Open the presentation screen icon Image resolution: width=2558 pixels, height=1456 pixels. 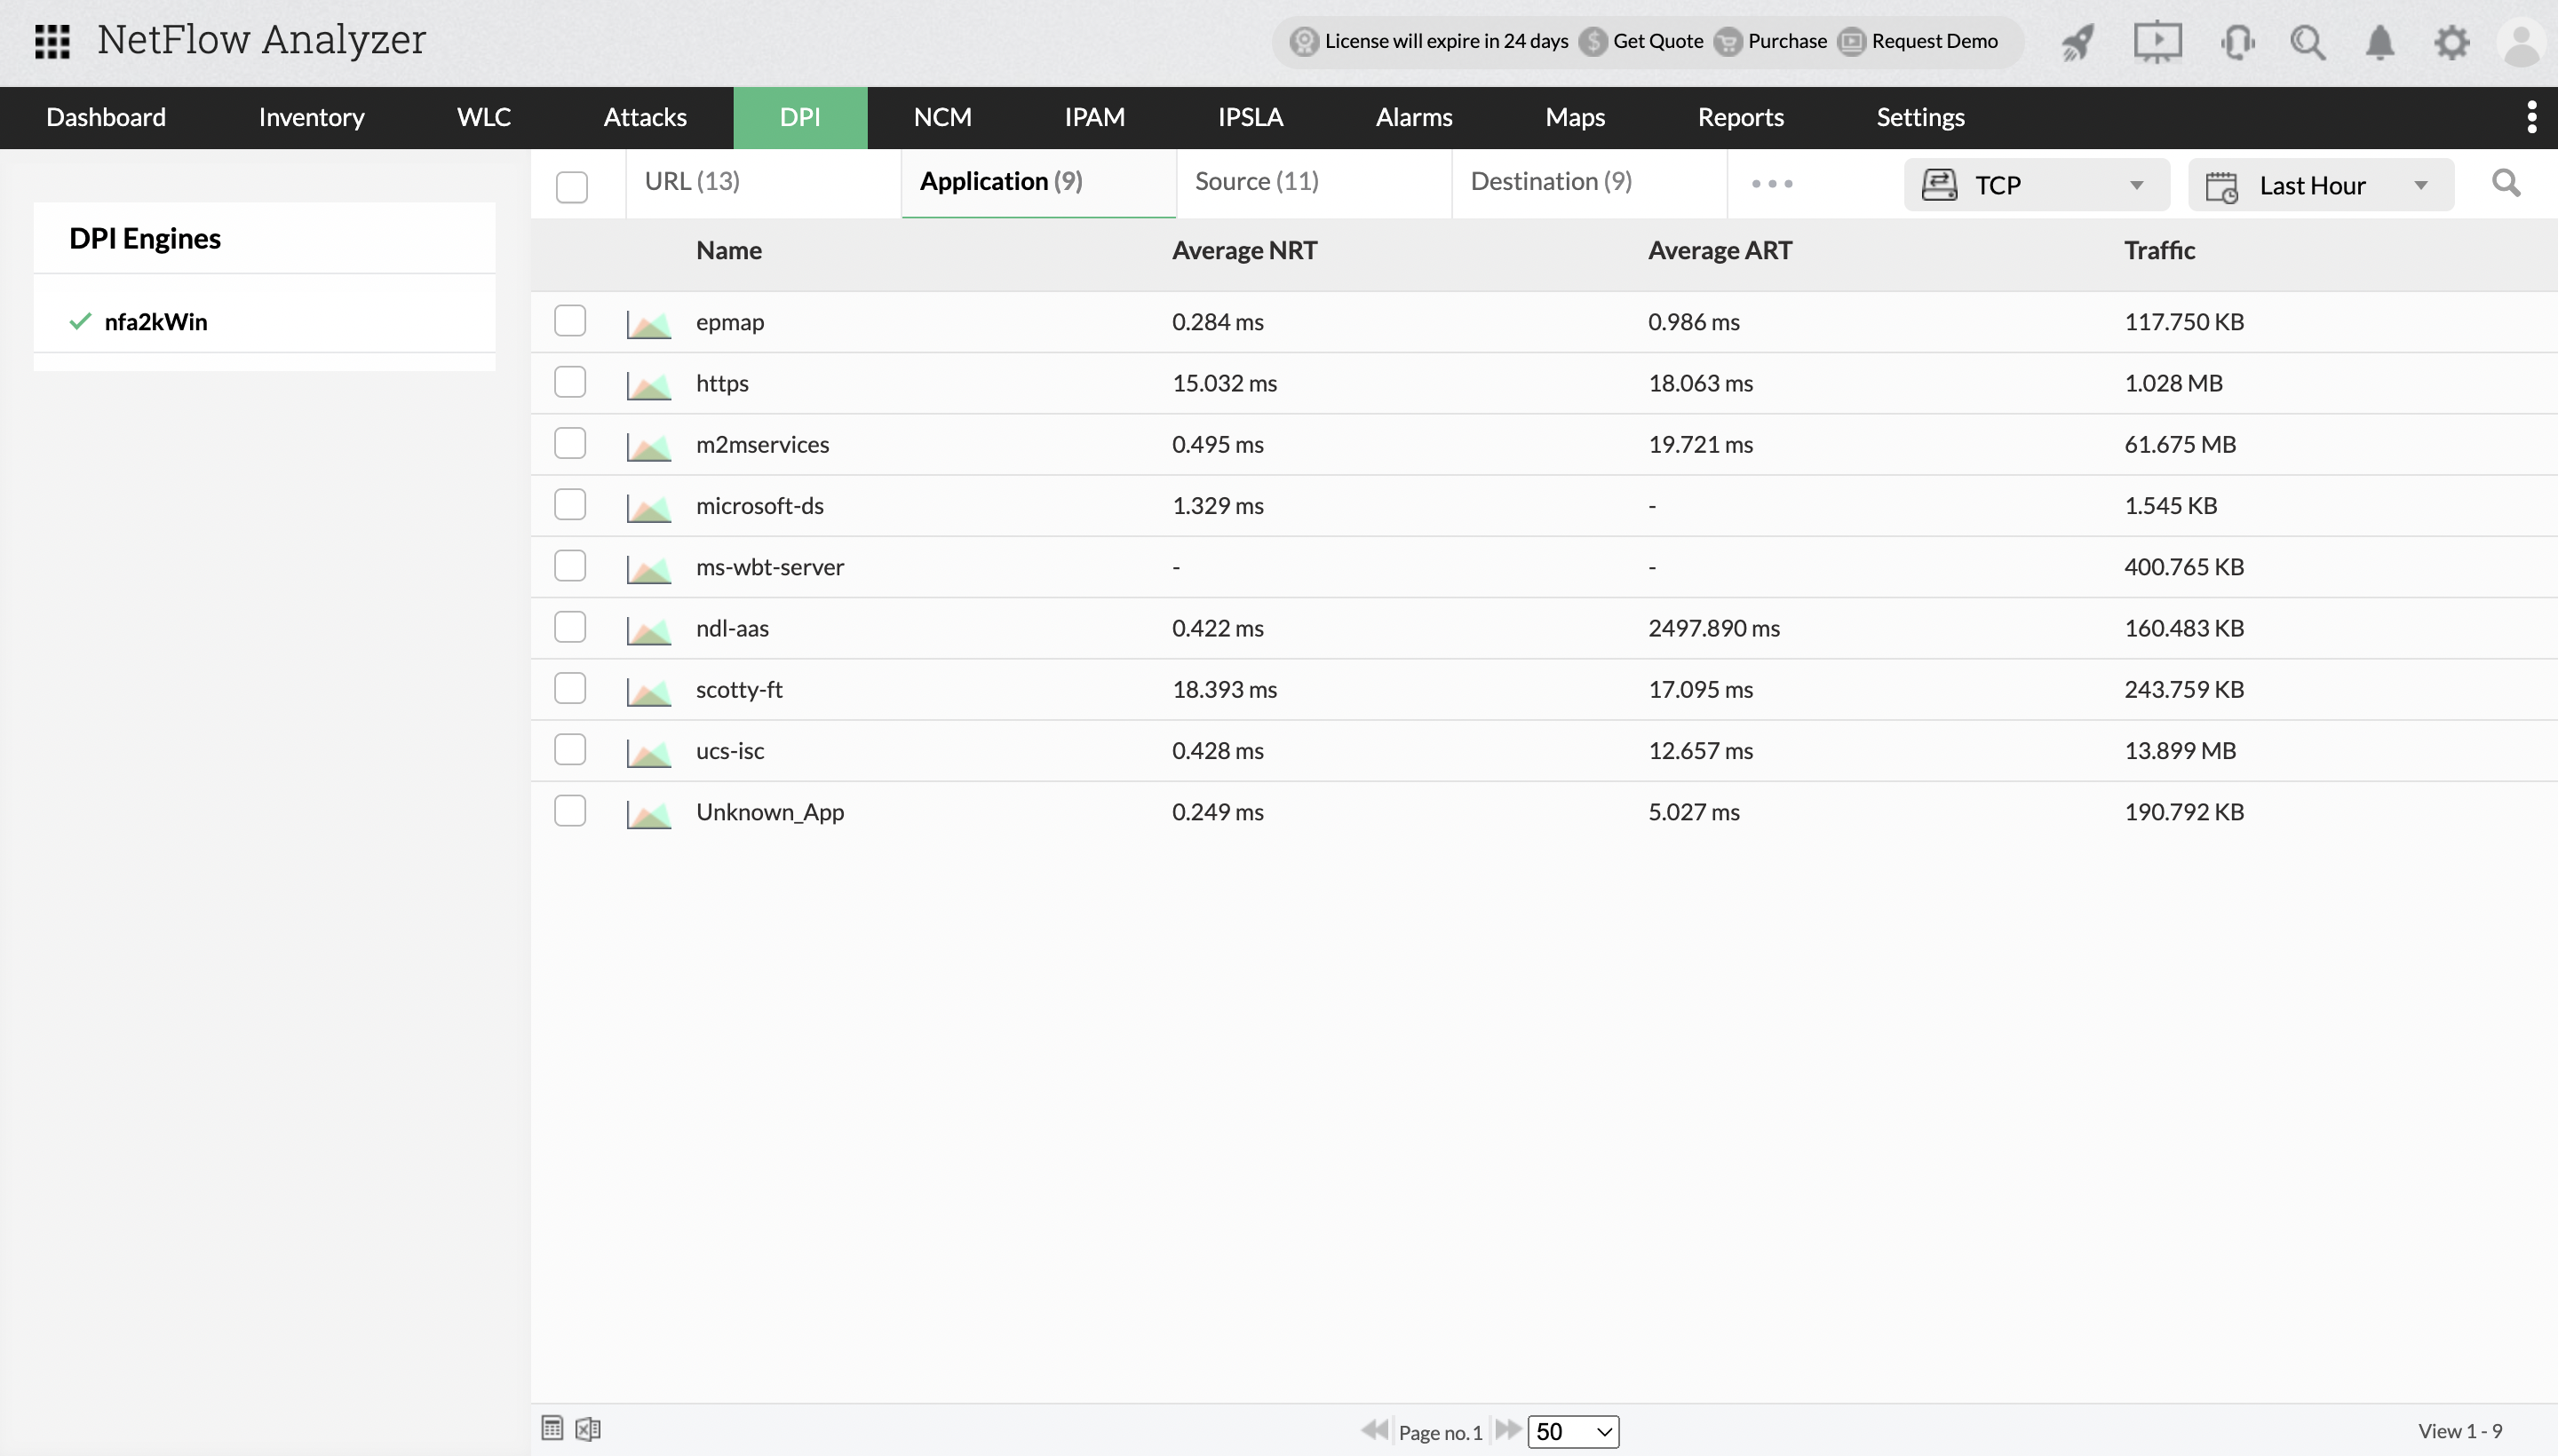point(2157,42)
